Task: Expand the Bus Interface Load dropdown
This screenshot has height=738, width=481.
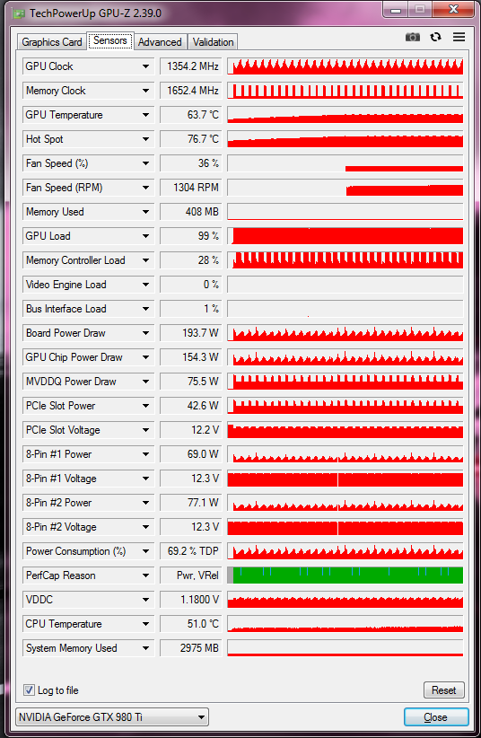Action: [x=146, y=309]
